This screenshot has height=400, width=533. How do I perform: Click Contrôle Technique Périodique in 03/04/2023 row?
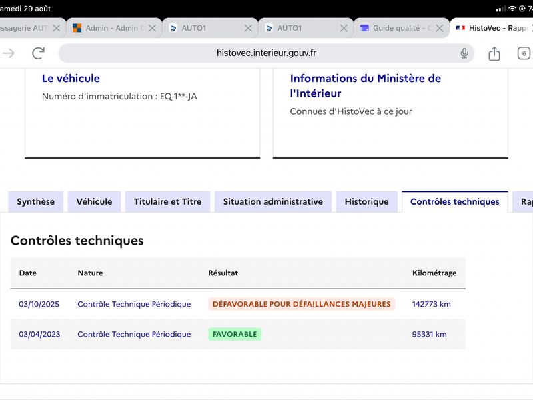(x=134, y=335)
